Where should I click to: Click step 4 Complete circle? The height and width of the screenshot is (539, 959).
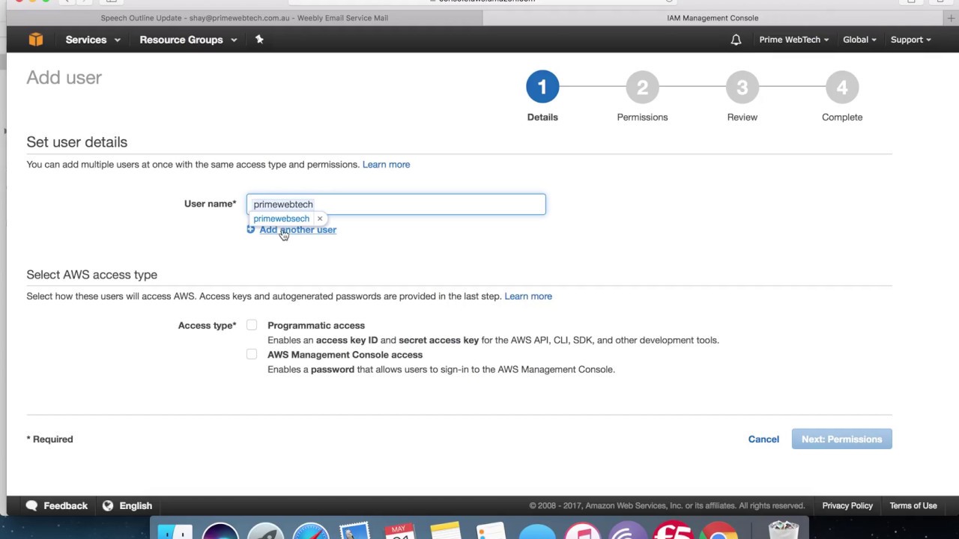pyautogui.click(x=842, y=88)
